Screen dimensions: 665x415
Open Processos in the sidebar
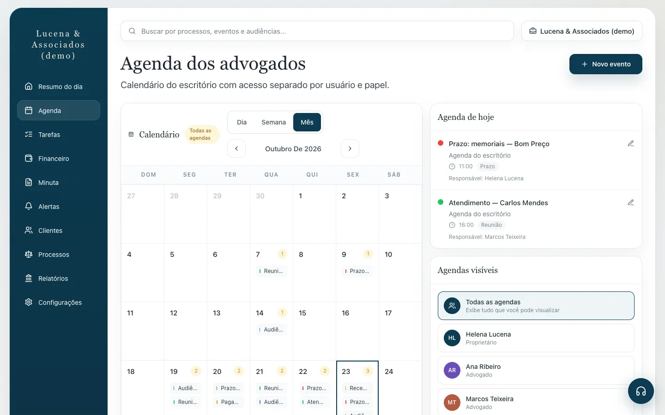59,255
